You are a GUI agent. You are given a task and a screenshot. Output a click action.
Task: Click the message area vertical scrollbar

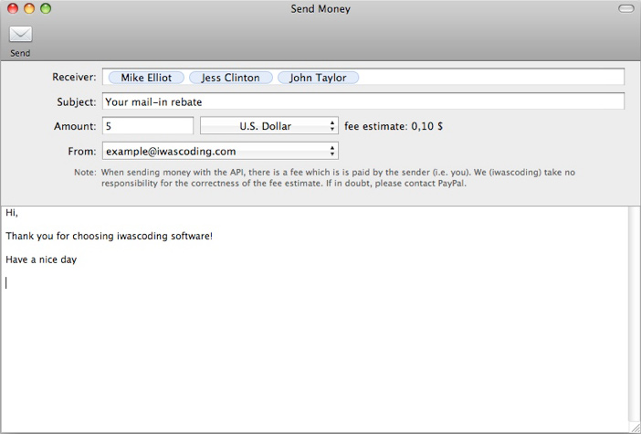click(x=634, y=314)
